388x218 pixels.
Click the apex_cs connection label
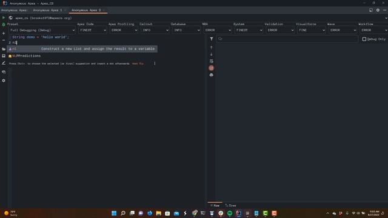click(x=44, y=18)
